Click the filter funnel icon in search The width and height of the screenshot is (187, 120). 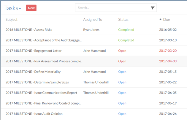pos(153,8)
